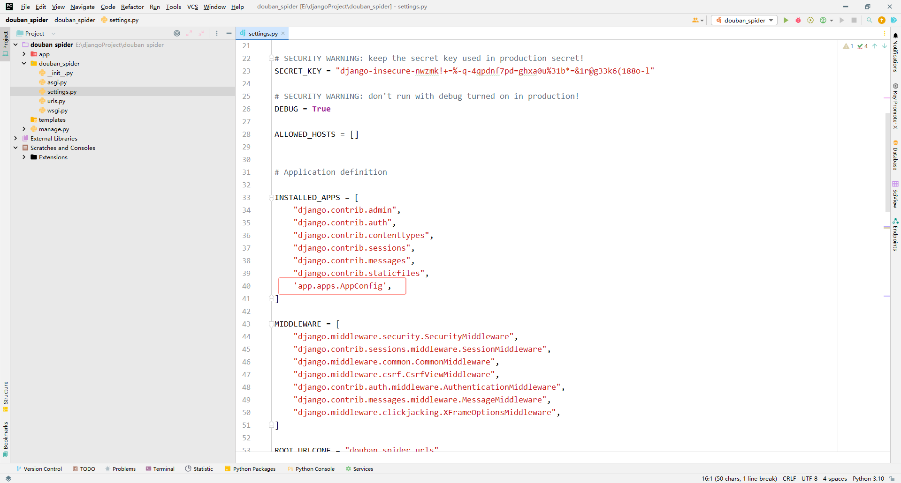This screenshot has width=901, height=483.
Task: Expand the app folder
Action: pyautogui.click(x=24, y=54)
